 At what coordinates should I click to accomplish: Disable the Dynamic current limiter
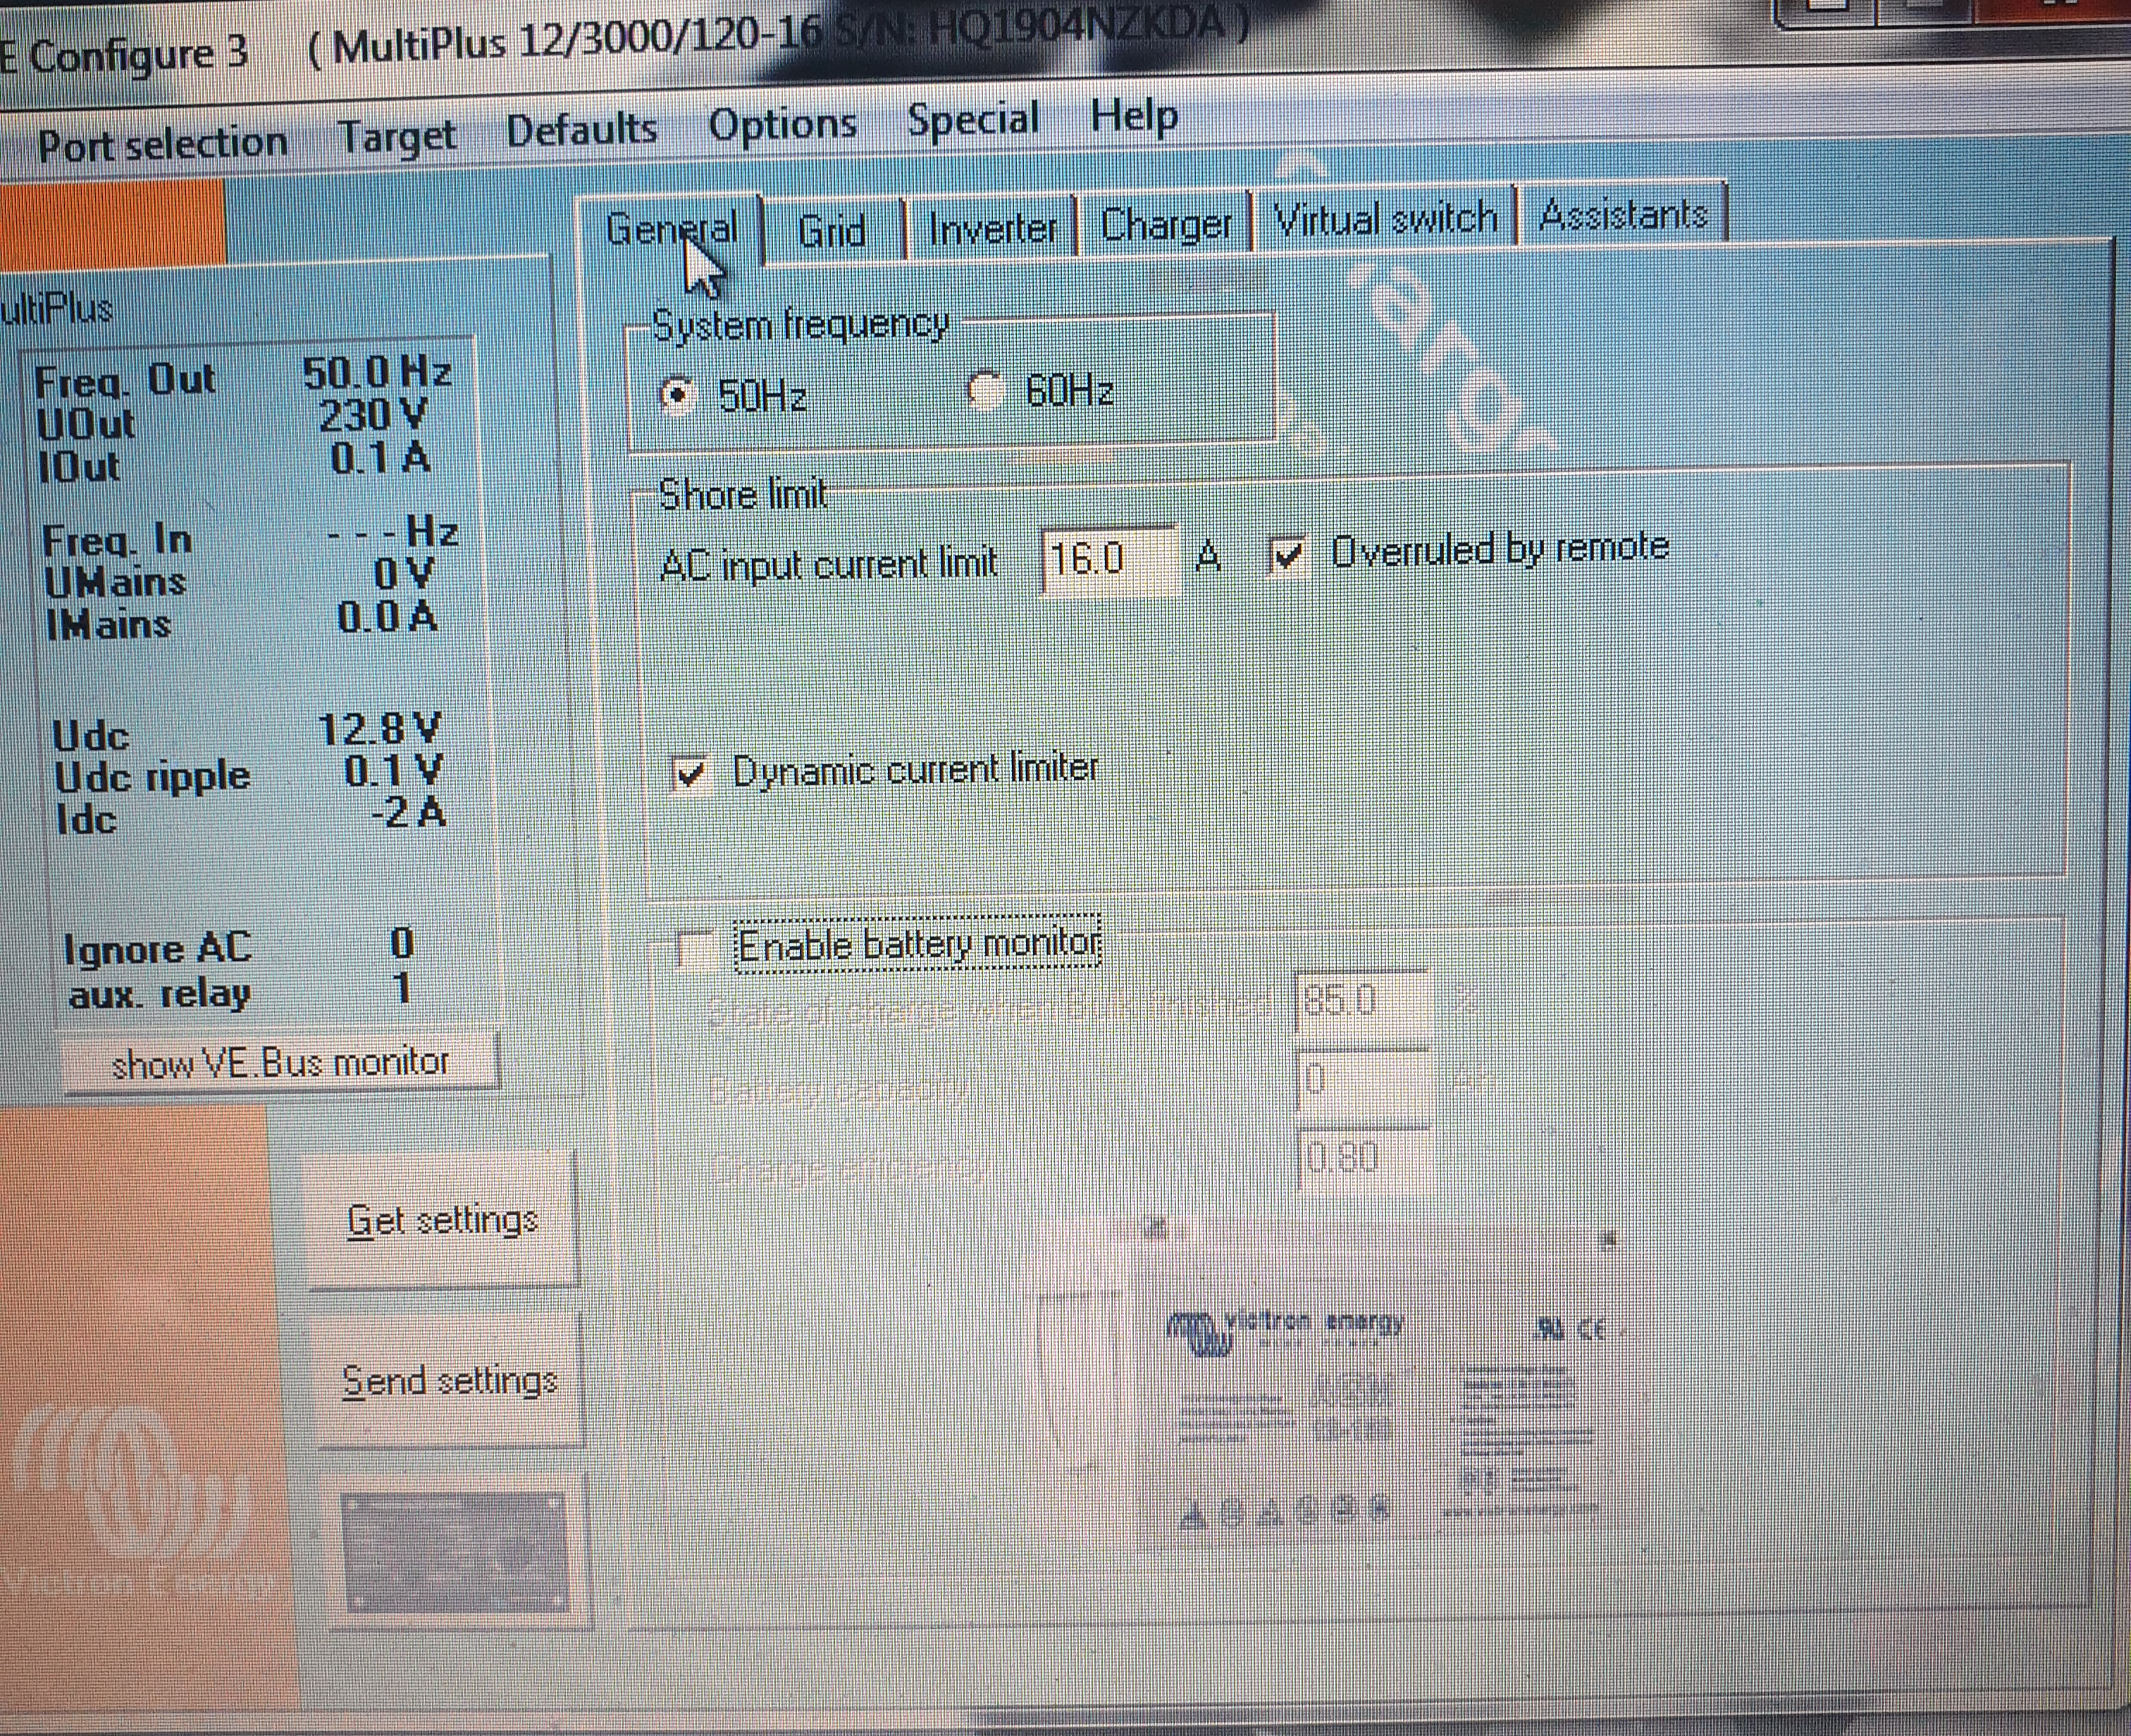click(x=691, y=773)
